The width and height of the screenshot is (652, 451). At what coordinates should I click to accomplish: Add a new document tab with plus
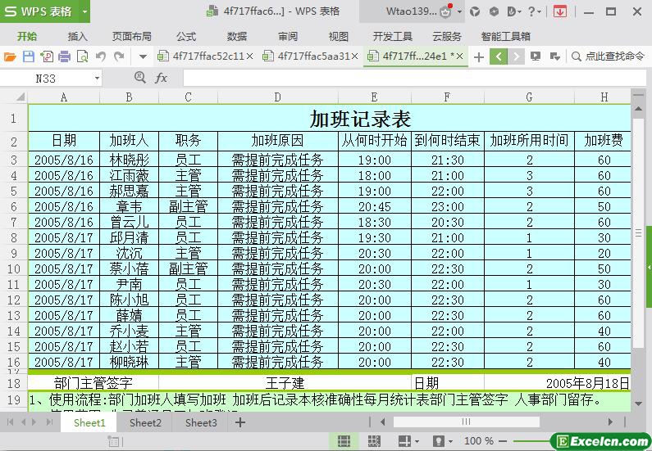tap(479, 56)
